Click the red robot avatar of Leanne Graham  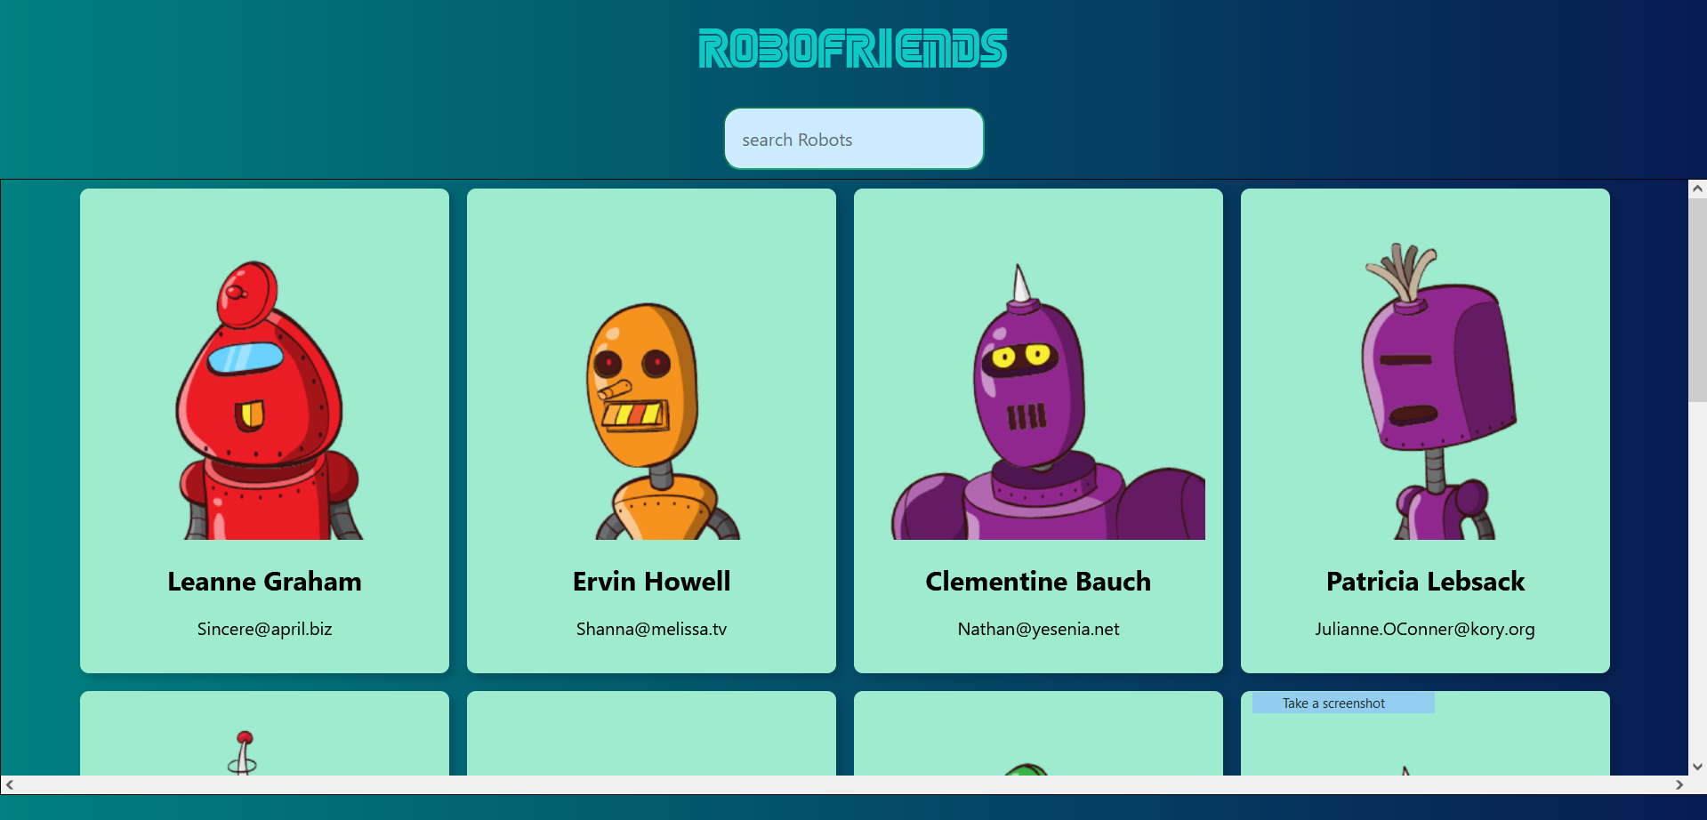tap(264, 399)
